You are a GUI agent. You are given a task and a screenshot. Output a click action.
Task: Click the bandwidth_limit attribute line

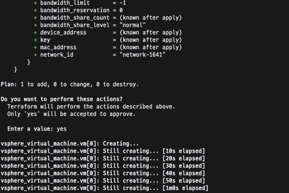(x=80, y=3)
